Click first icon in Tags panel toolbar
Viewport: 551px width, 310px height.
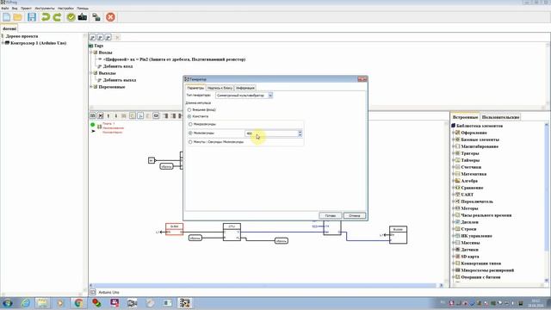(93, 37)
